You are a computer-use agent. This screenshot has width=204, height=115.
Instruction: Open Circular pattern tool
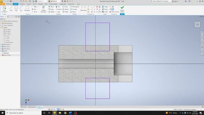coord(74,9)
